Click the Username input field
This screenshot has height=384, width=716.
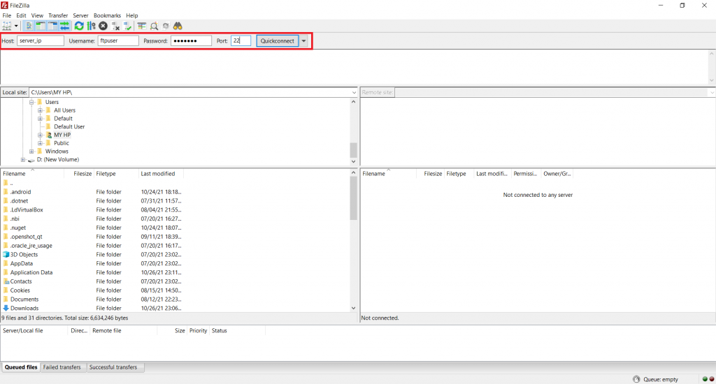click(118, 40)
